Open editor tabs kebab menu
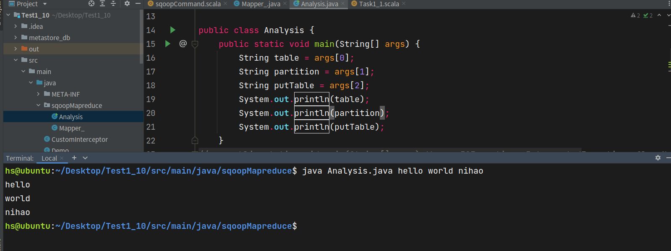 (x=669, y=4)
